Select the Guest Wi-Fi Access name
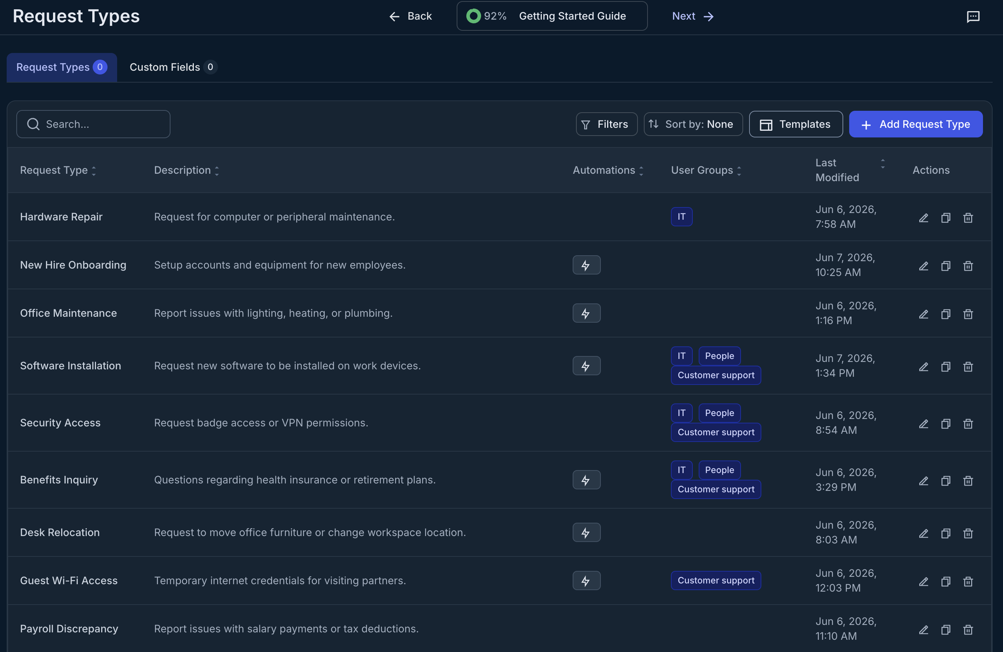 click(x=69, y=581)
